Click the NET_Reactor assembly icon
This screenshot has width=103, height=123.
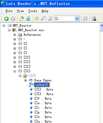(9, 25)
